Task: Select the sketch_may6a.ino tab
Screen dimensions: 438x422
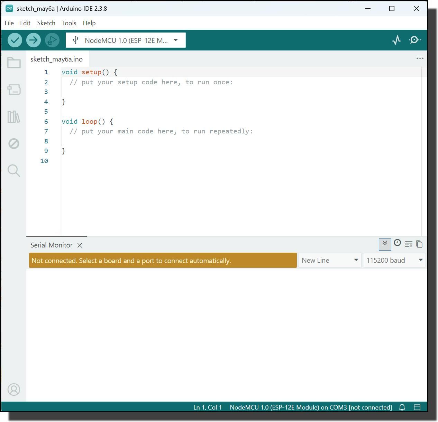Action: point(57,59)
